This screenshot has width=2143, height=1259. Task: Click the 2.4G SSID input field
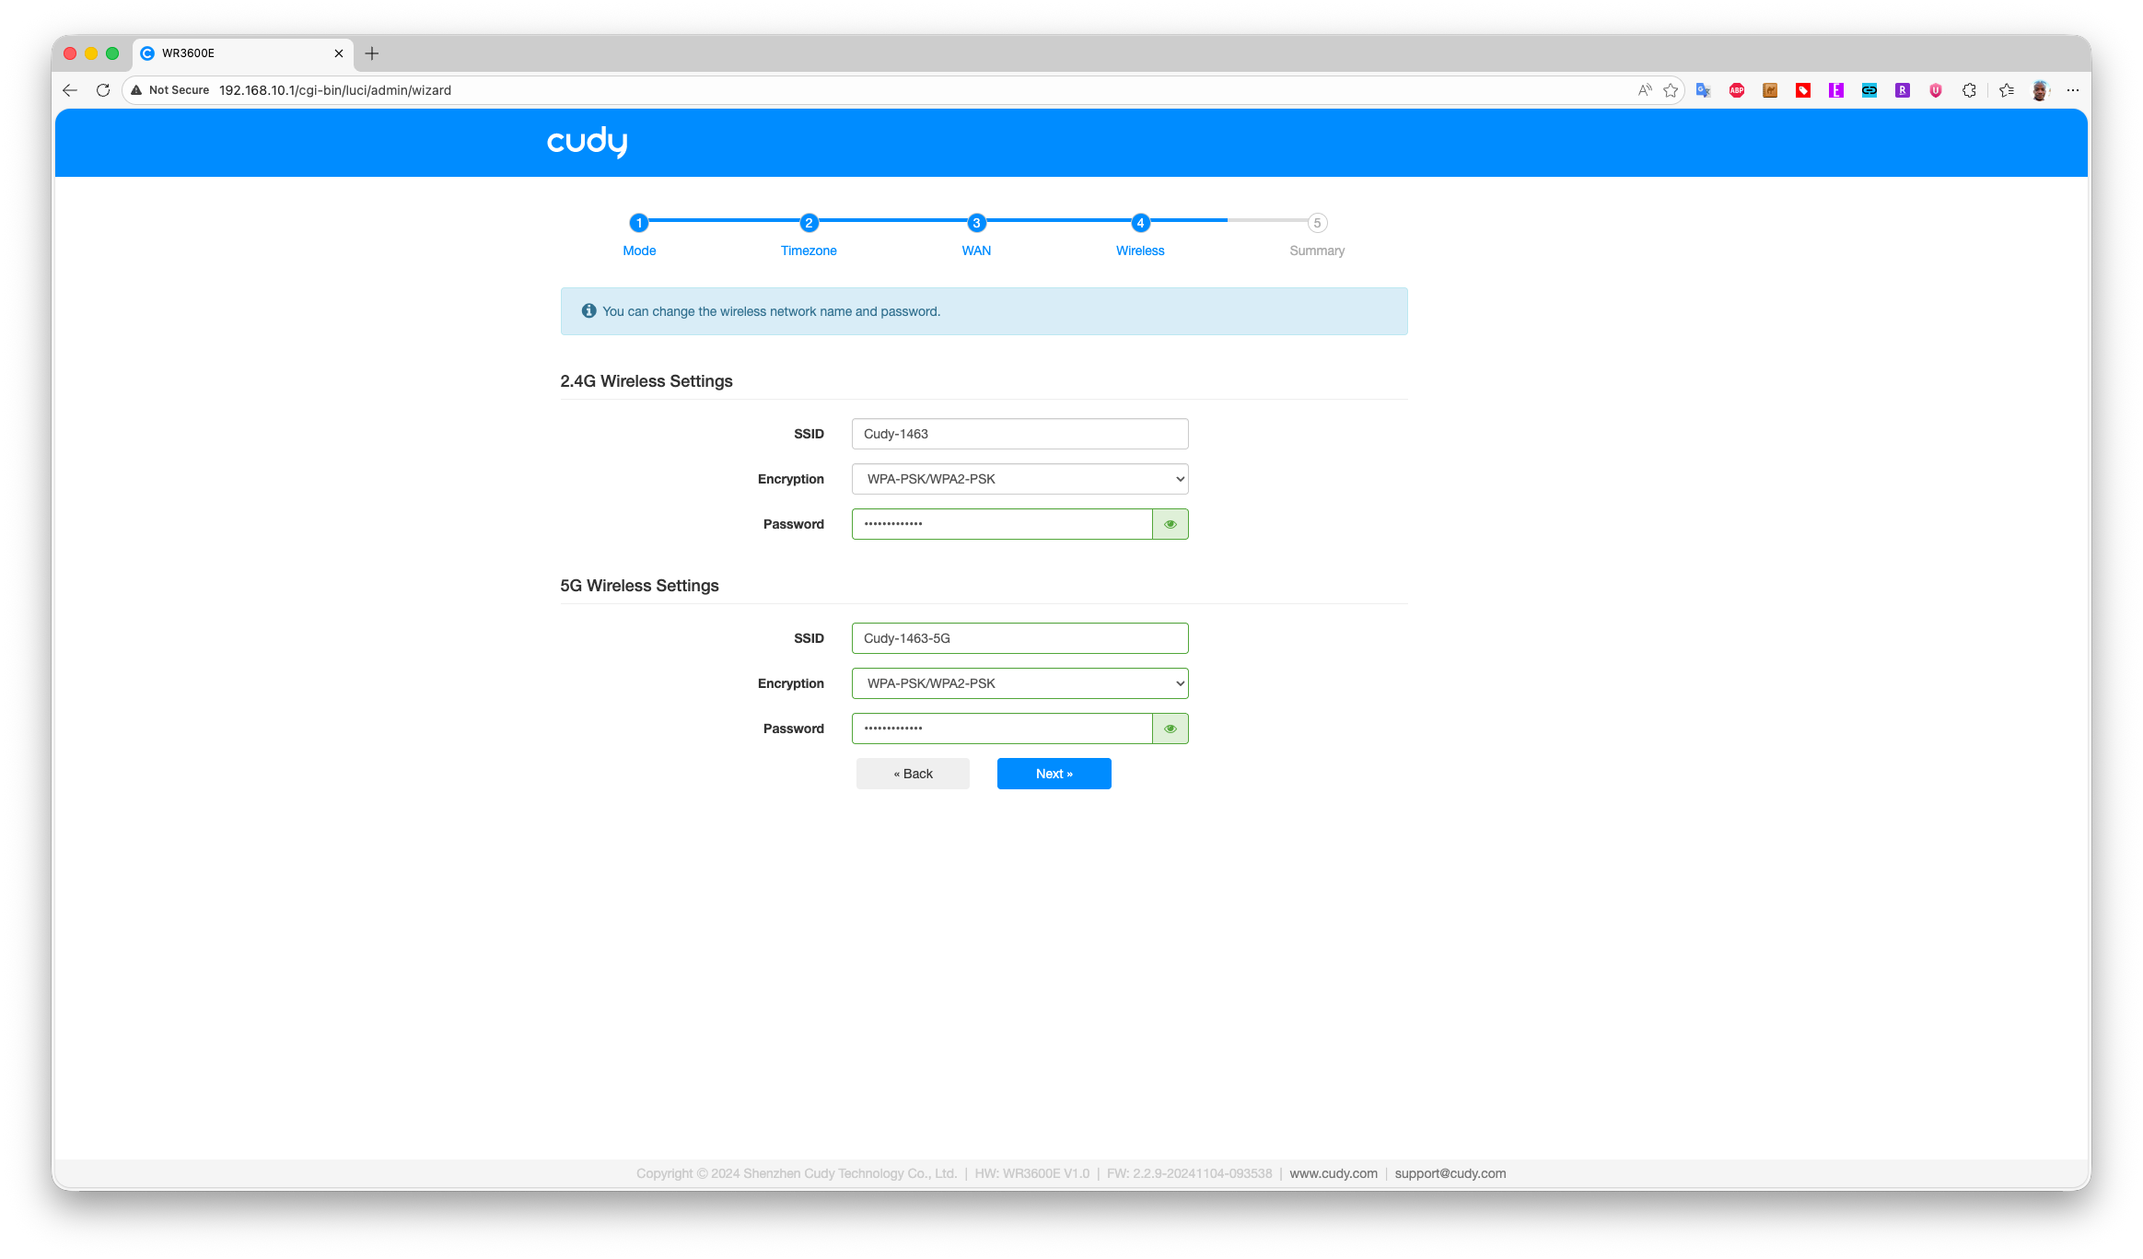tap(1019, 434)
